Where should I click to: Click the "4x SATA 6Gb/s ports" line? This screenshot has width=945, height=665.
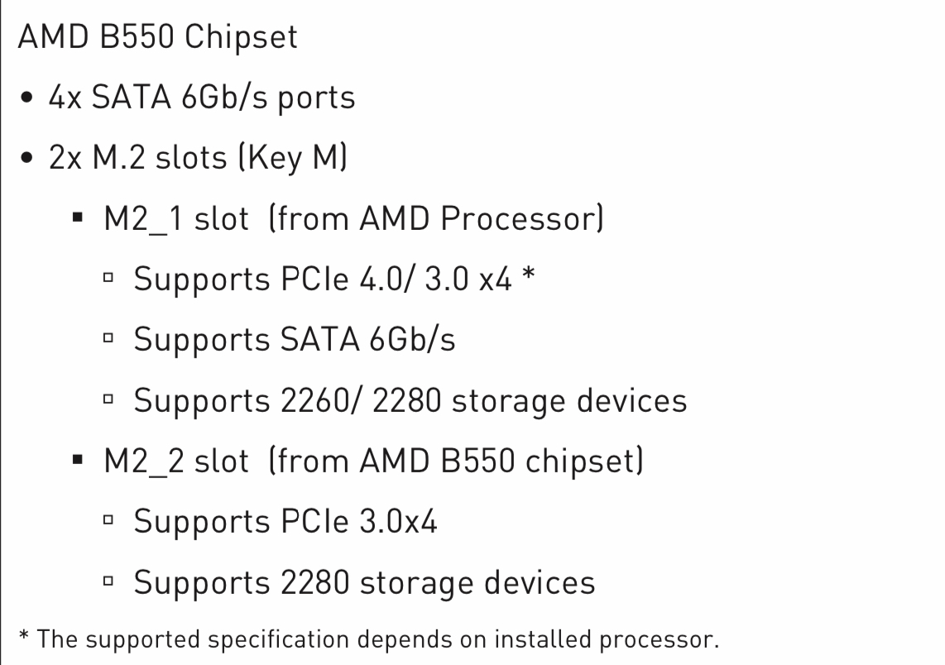[x=201, y=98]
